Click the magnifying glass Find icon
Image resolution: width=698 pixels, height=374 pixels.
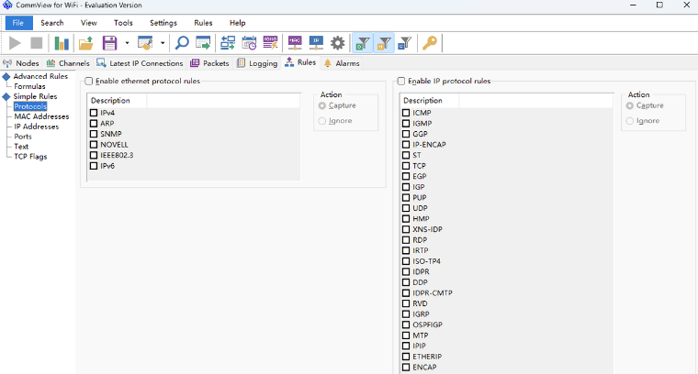[182, 43]
